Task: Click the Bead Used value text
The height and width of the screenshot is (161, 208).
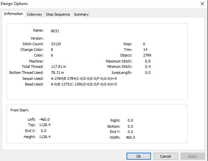Action: click(x=84, y=84)
